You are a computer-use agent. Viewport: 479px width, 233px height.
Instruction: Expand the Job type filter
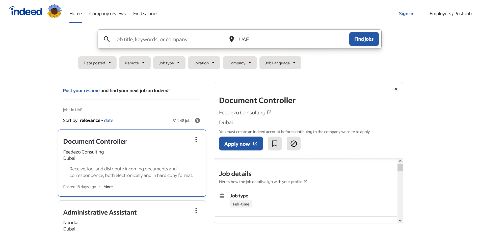click(x=169, y=63)
